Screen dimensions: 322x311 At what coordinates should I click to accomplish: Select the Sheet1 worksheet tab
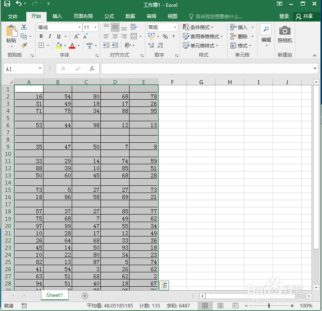[x=55, y=295]
